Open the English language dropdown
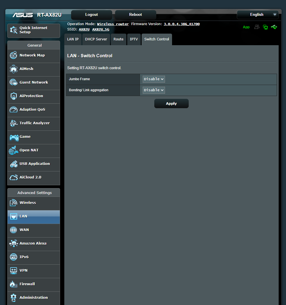The height and width of the screenshot is (305, 286). pyautogui.click(x=258, y=15)
